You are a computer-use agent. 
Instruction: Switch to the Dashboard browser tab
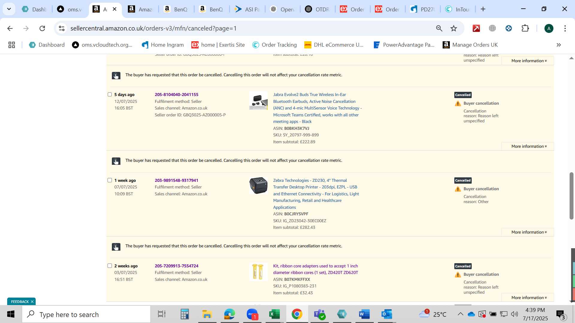(34, 9)
